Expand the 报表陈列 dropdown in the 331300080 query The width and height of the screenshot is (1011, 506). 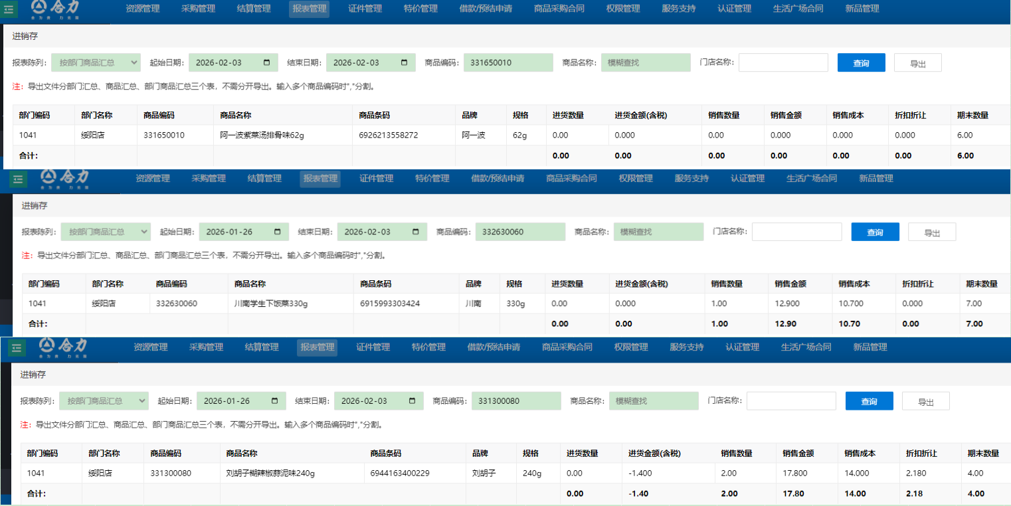pos(104,401)
